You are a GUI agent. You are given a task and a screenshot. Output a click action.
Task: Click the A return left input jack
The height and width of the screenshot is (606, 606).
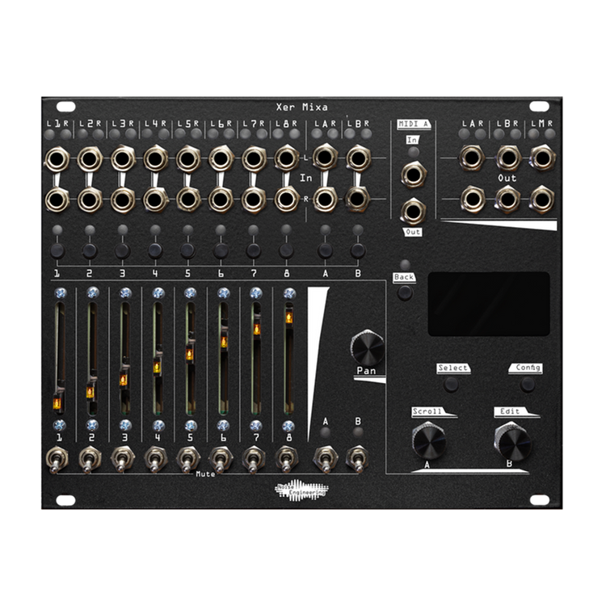[x=325, y=158]
